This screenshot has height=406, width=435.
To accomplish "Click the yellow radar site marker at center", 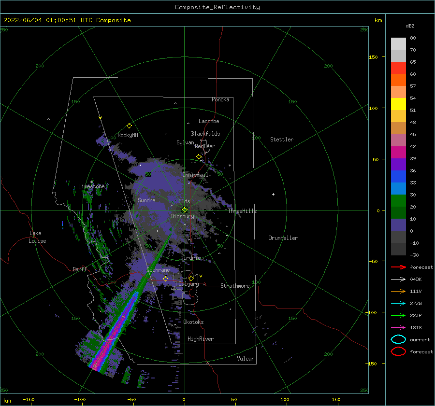I will click(x=185, y=210).
